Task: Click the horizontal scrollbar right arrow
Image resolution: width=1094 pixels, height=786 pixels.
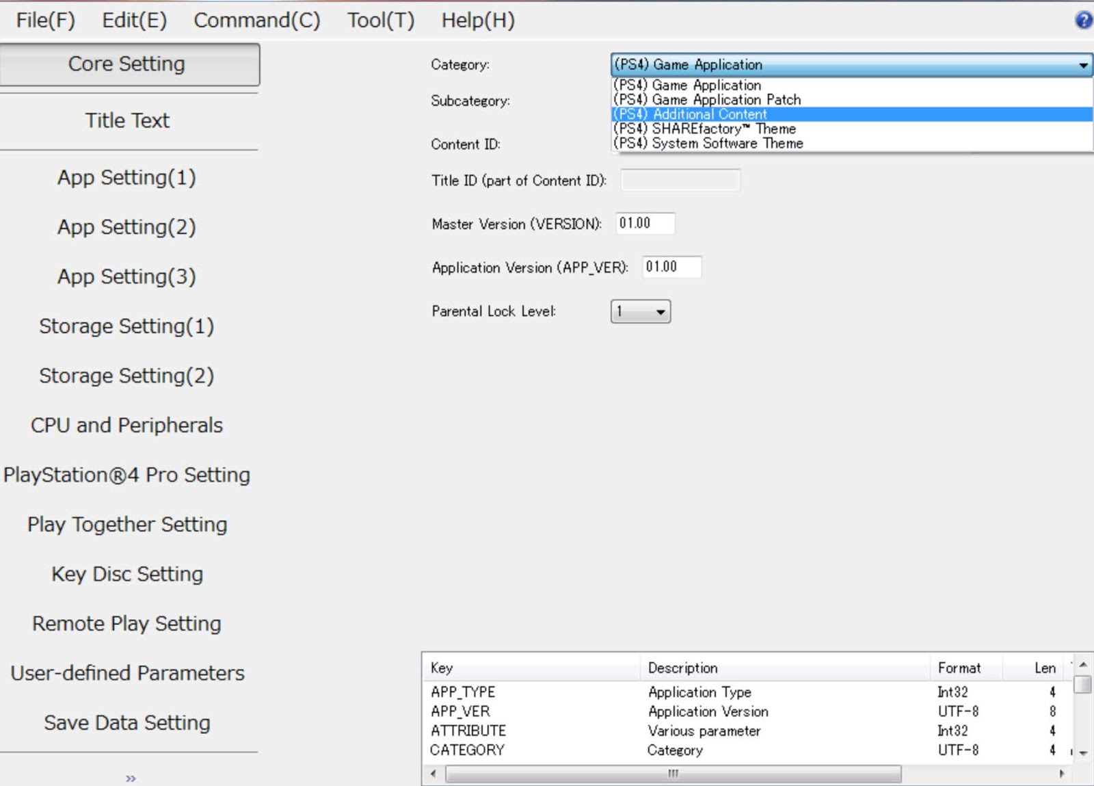Action: [x=1062, y=774]
